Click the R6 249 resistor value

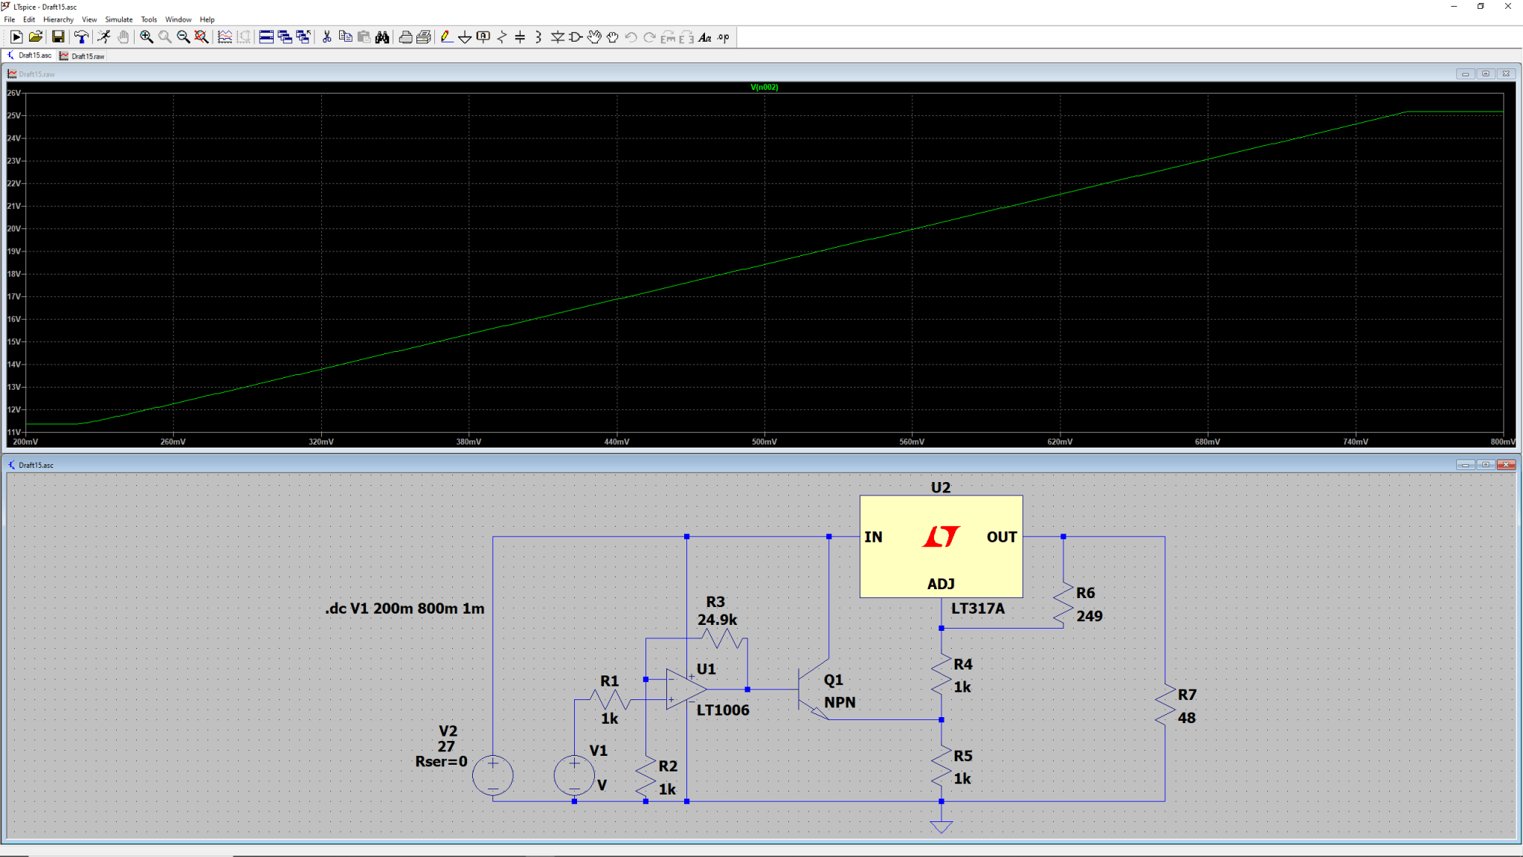point(1089,616)
